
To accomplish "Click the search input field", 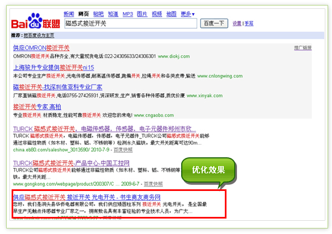I will [130, 24].
